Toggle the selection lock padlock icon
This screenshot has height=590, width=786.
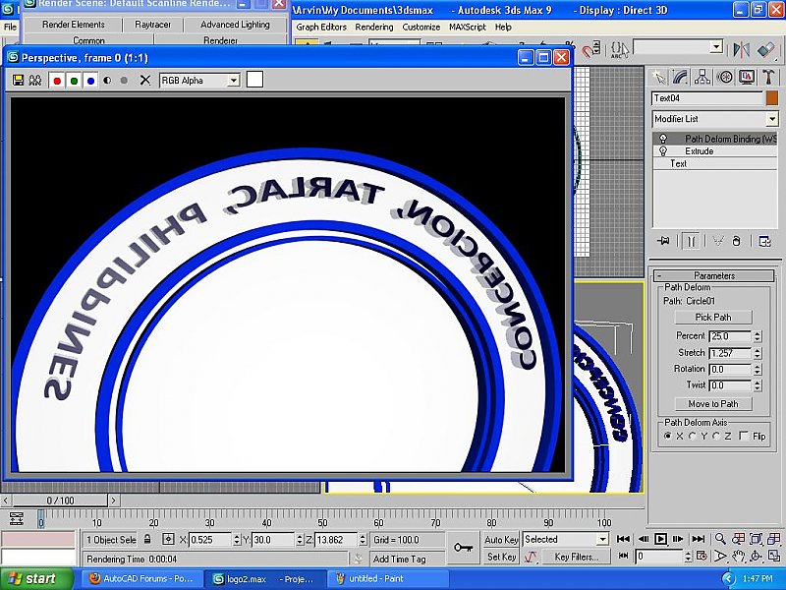click(146, 539)
